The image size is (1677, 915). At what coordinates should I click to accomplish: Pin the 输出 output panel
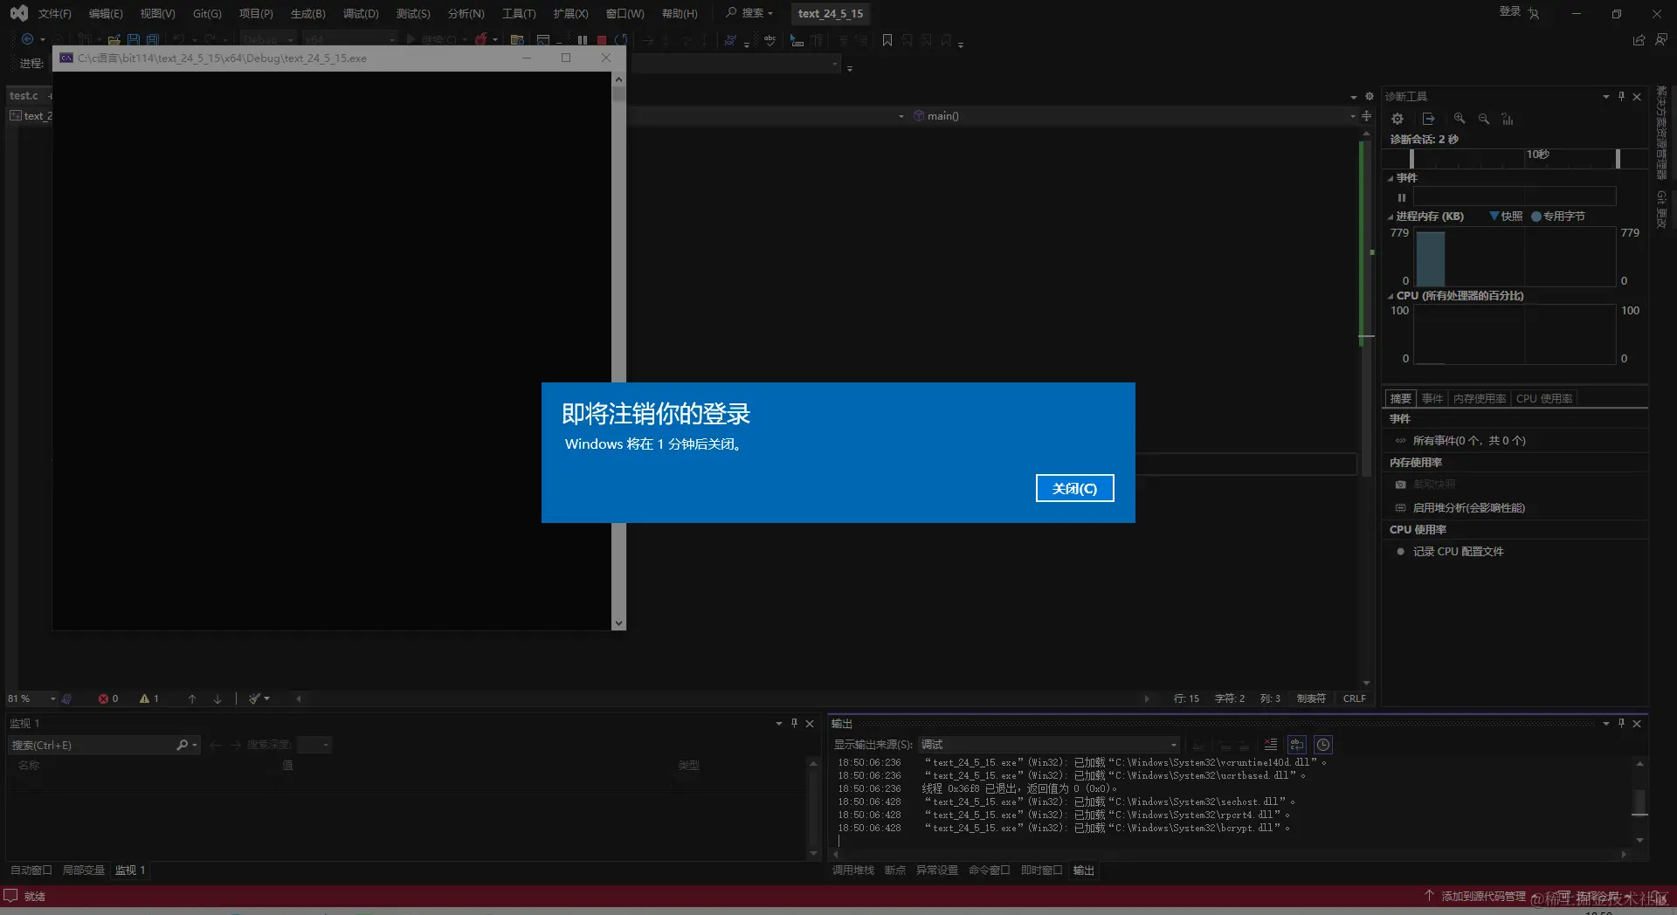coord(1621,724)
